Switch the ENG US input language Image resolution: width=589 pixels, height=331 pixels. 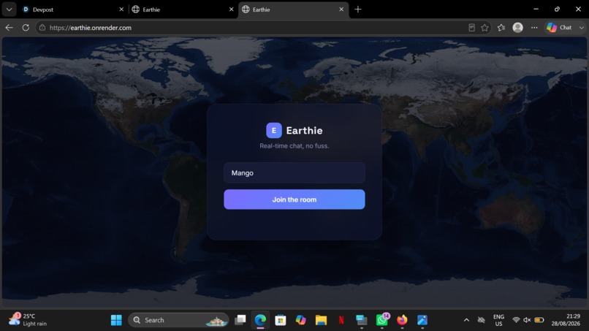(x=499, y=320)
